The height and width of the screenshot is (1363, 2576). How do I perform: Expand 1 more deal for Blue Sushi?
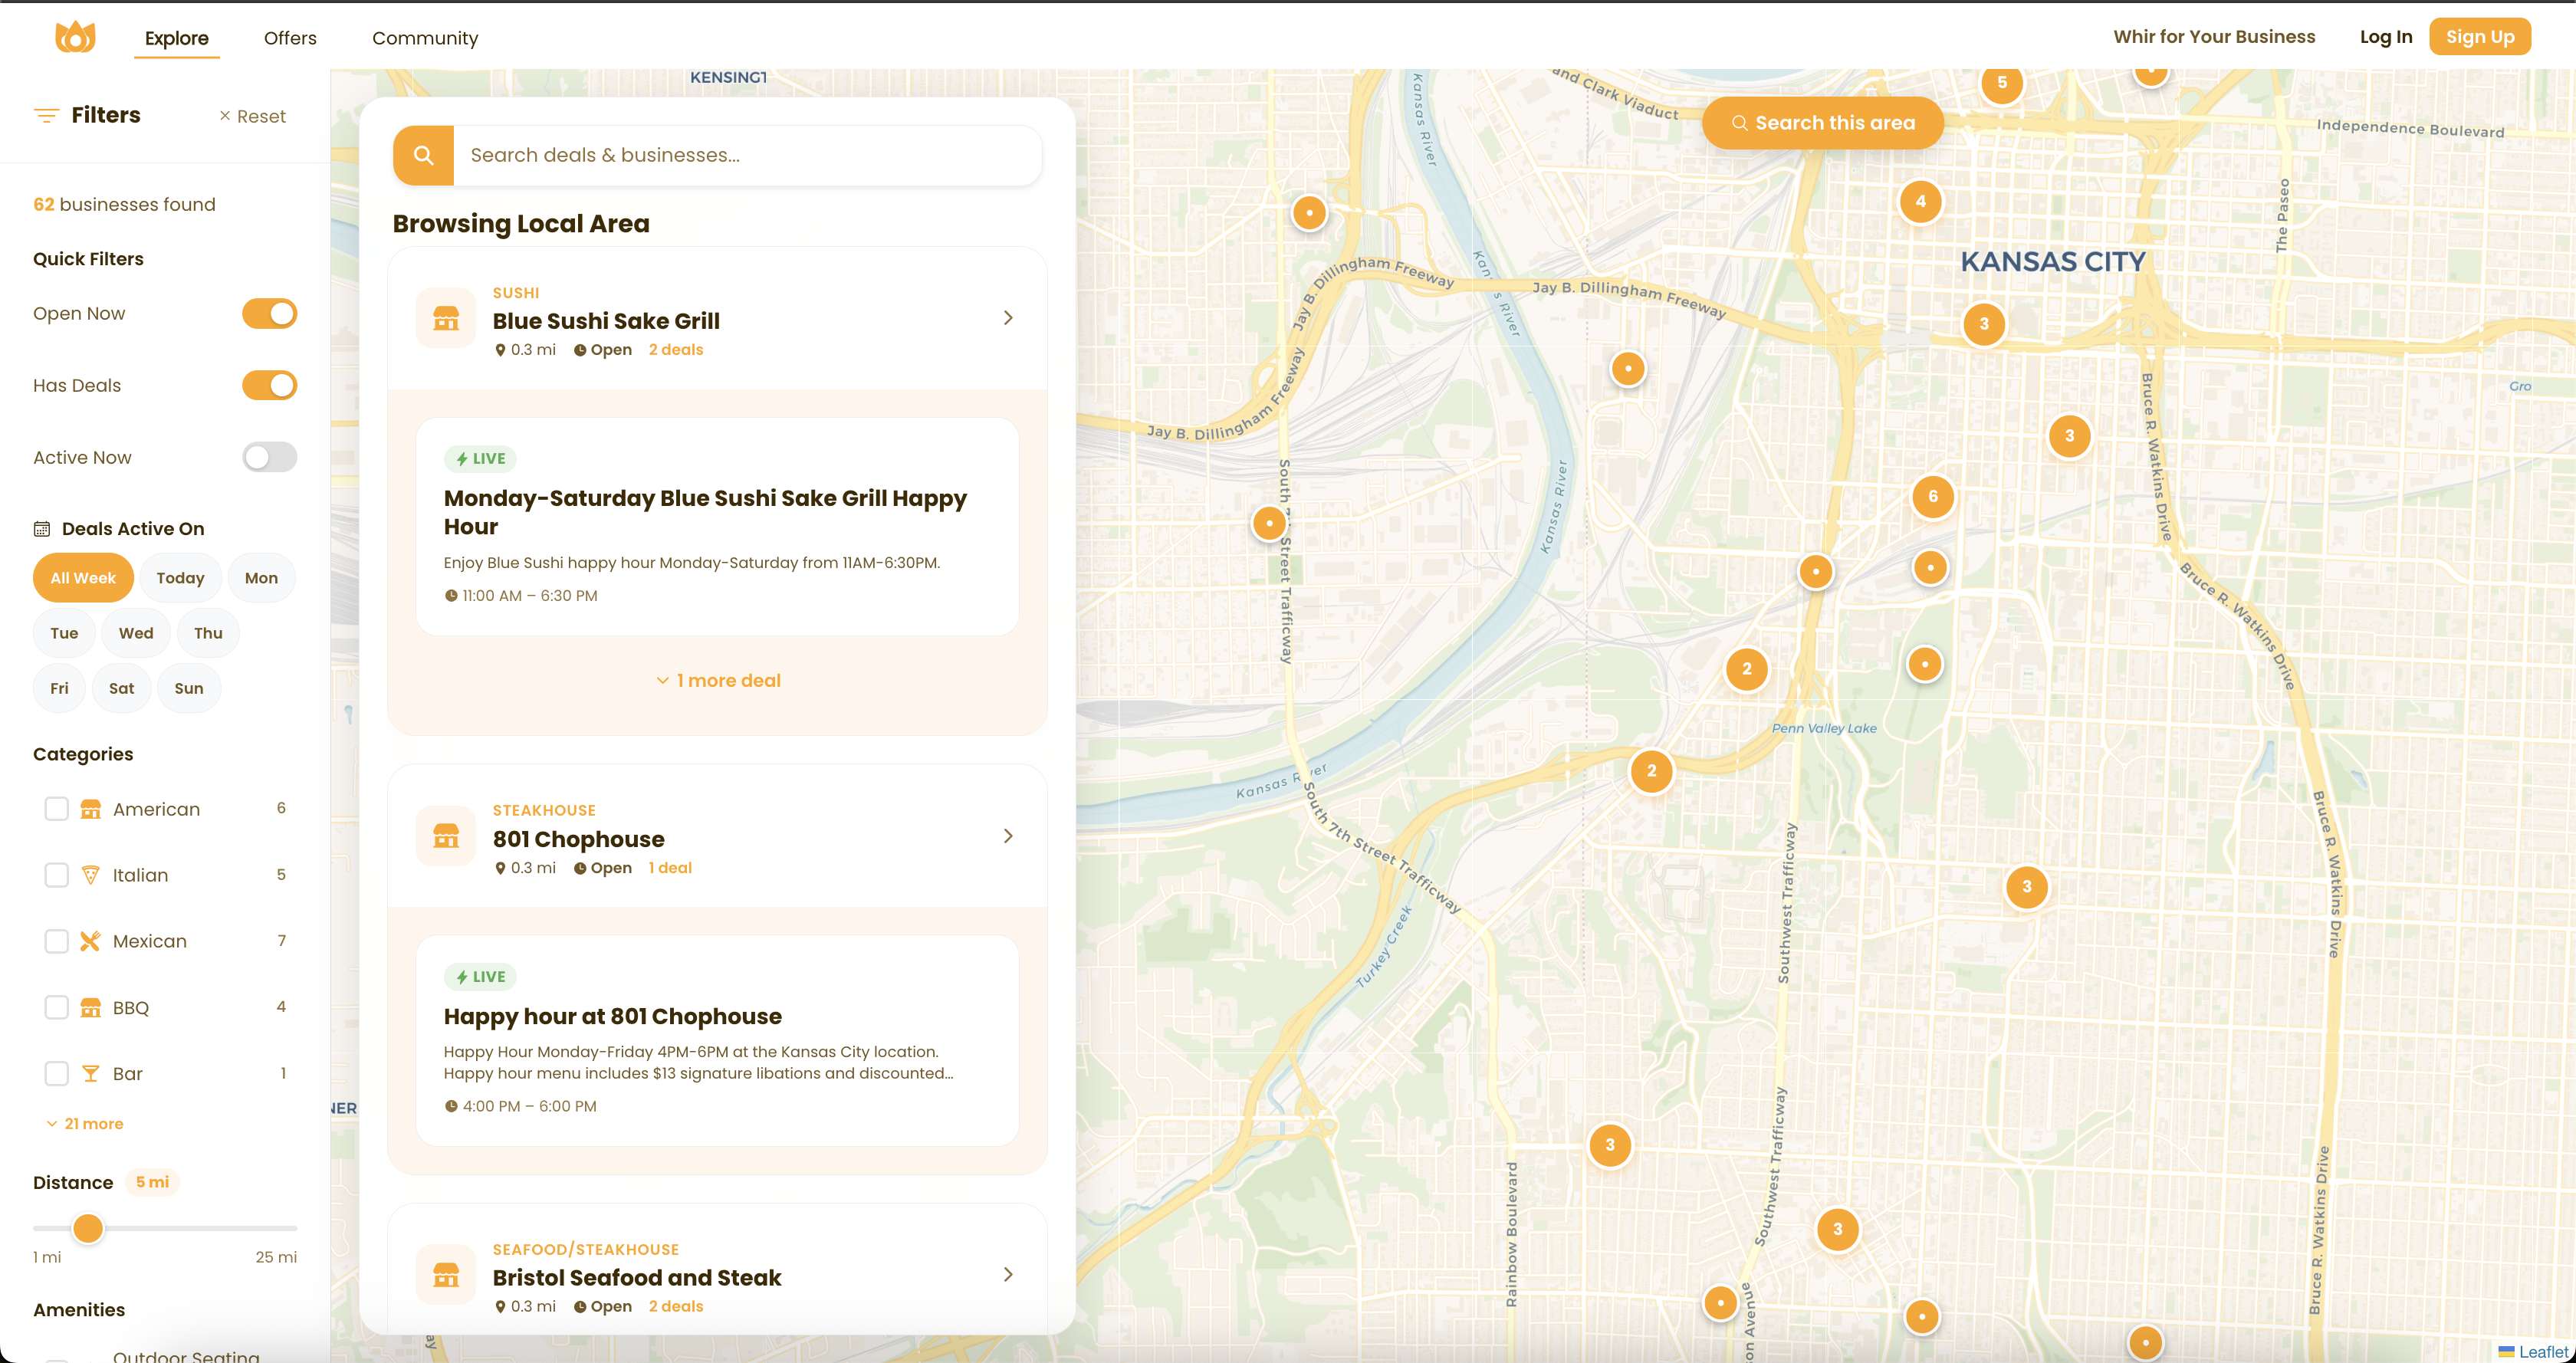point(718,680)
